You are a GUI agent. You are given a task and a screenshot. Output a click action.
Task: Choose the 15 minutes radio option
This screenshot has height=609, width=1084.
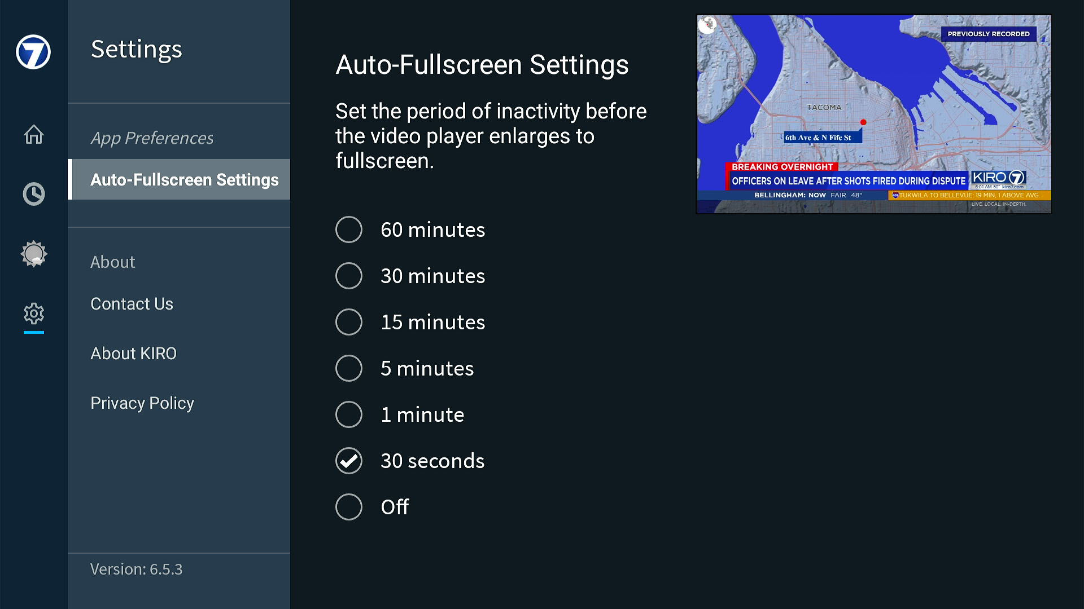(349, 323)
